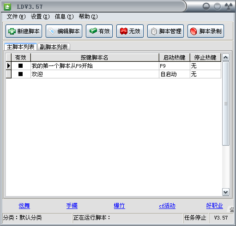
Task: Click the 自启动 start hotkey cell
Action: click(x=175, y=74)
